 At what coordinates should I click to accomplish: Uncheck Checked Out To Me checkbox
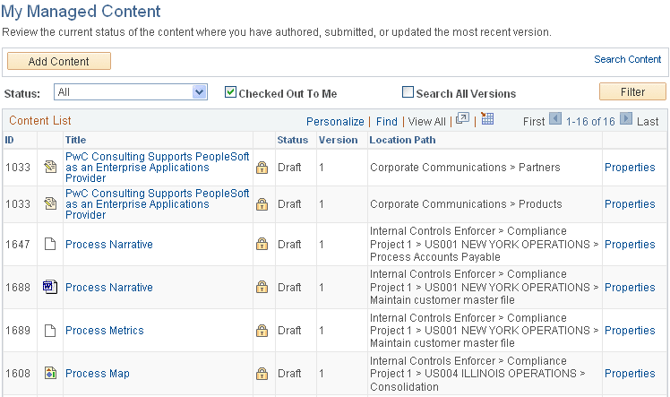(x=230, y=92)
